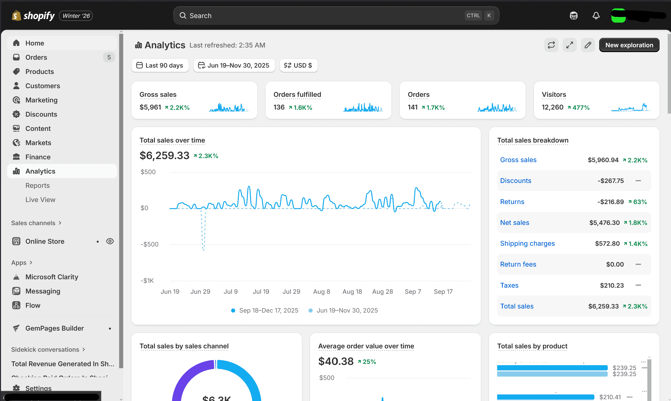Toggle Online Store eye preview icon
This screenshot has width=671, height=401.
coord(110,241)
